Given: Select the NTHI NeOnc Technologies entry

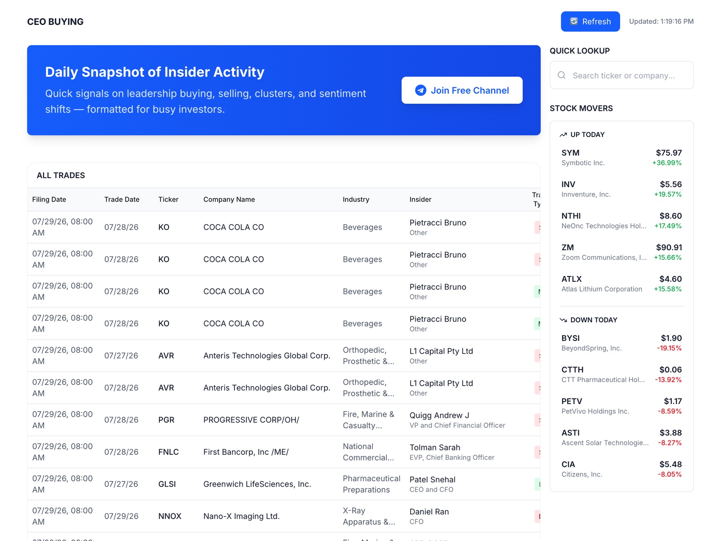Looking at the screenshot, I should click(621, 221).
